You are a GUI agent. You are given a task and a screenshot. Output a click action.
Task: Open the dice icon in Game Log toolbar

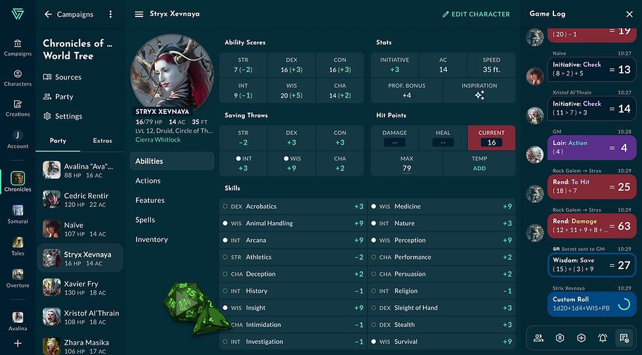click(581, 338)
